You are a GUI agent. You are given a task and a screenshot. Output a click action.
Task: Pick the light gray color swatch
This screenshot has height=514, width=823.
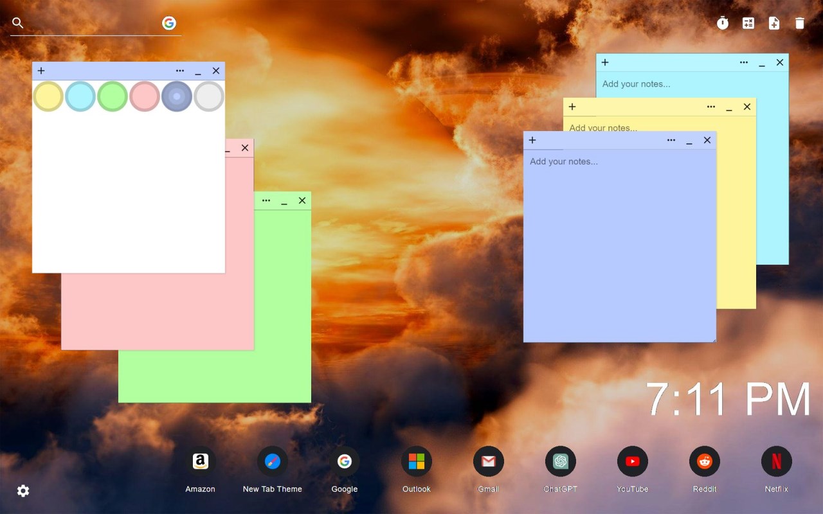tap(209, 96)
